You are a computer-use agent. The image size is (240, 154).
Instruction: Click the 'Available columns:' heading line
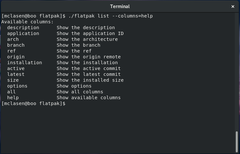click(x=28, y=22)
